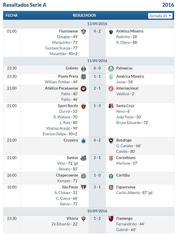Click the William Pottker scorer link
The width and height of the screenshot is (177, 235).
pyautogui.click(x=57, y=82)
